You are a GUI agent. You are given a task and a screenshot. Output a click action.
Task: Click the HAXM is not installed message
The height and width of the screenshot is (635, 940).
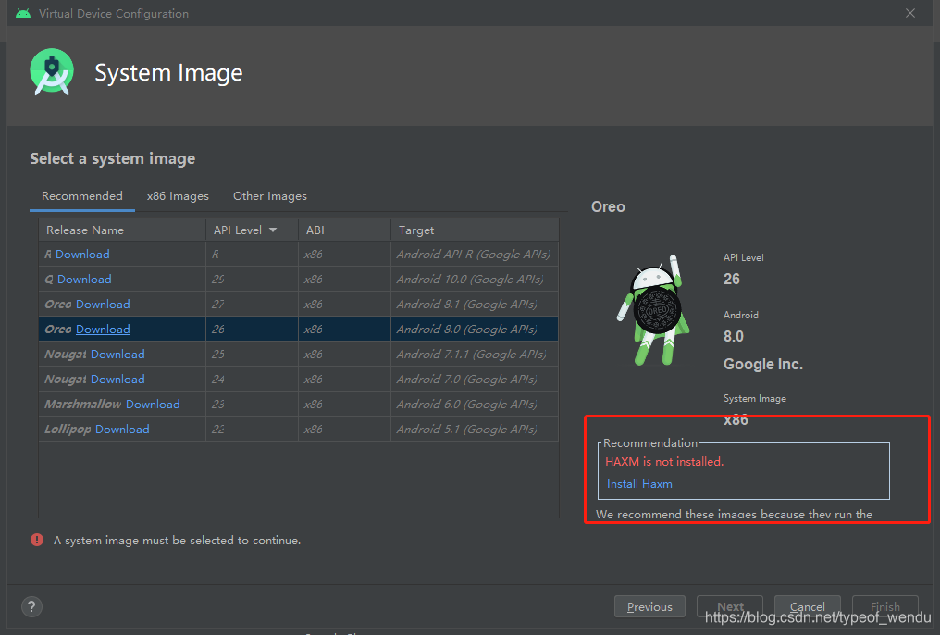(664, 462)
